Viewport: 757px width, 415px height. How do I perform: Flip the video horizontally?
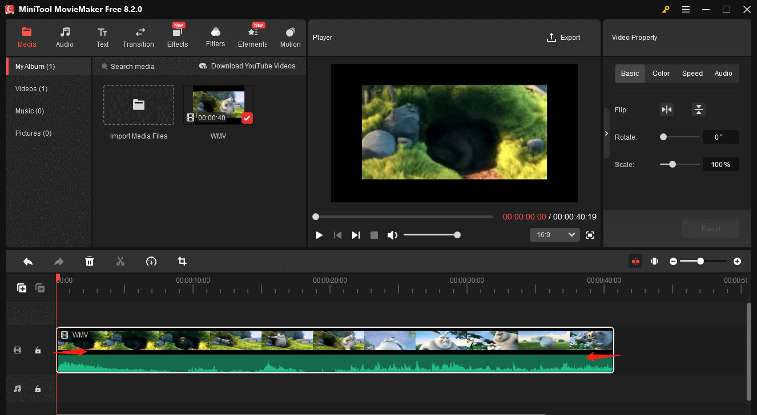point(667,109)
